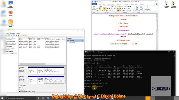
Task: Click the 'shrink querymax' line in Word document
Action: 123,40
